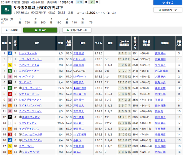Click the race title サラ系3歳以上500万円以下
This screenshot has height=155, width=183.
coord(38,8)
